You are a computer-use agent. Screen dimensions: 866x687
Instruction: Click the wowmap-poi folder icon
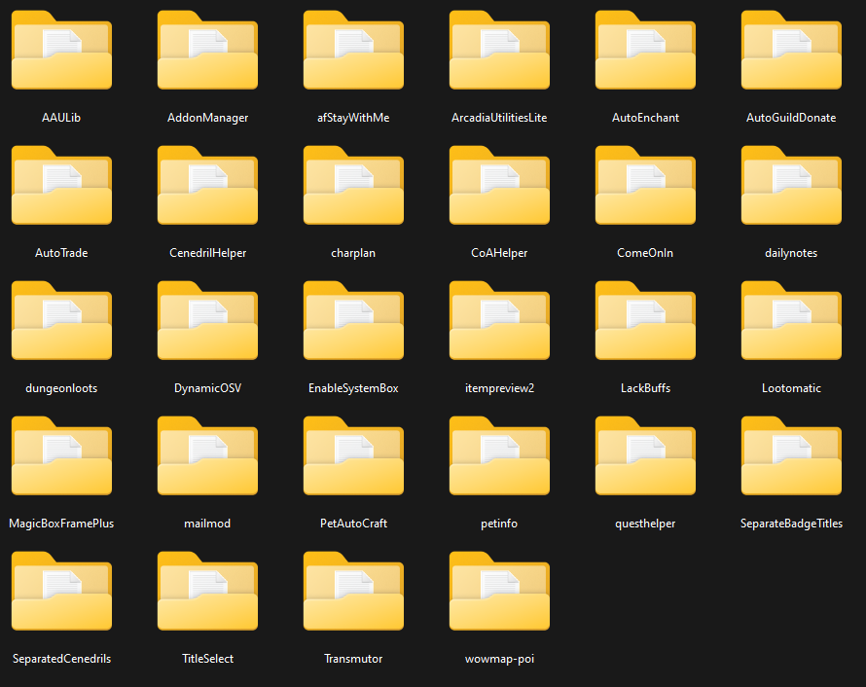point(499,593)
